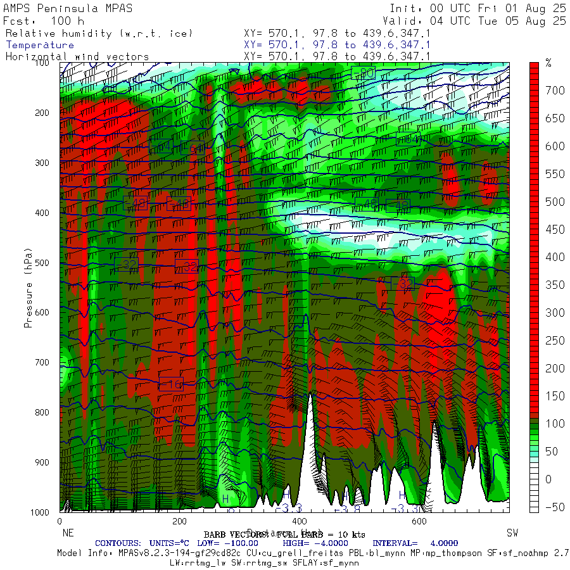Click the blue "Temperature" field label

(40, 45)
